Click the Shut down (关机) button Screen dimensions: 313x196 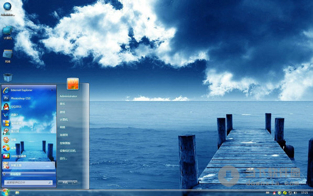[66, 182]
